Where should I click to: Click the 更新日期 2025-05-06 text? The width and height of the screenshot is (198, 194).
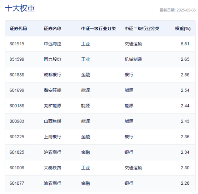click(178, 10)
